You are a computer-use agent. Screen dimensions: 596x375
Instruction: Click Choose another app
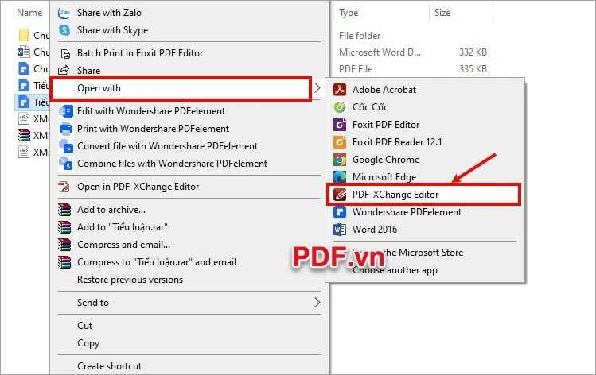395,270
